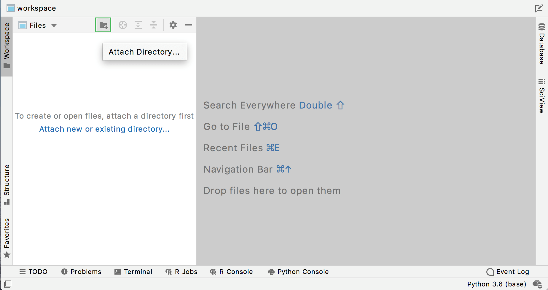Collapse all rows in the Files panel
Screen dimensions: 548x290
coord(154,25)
